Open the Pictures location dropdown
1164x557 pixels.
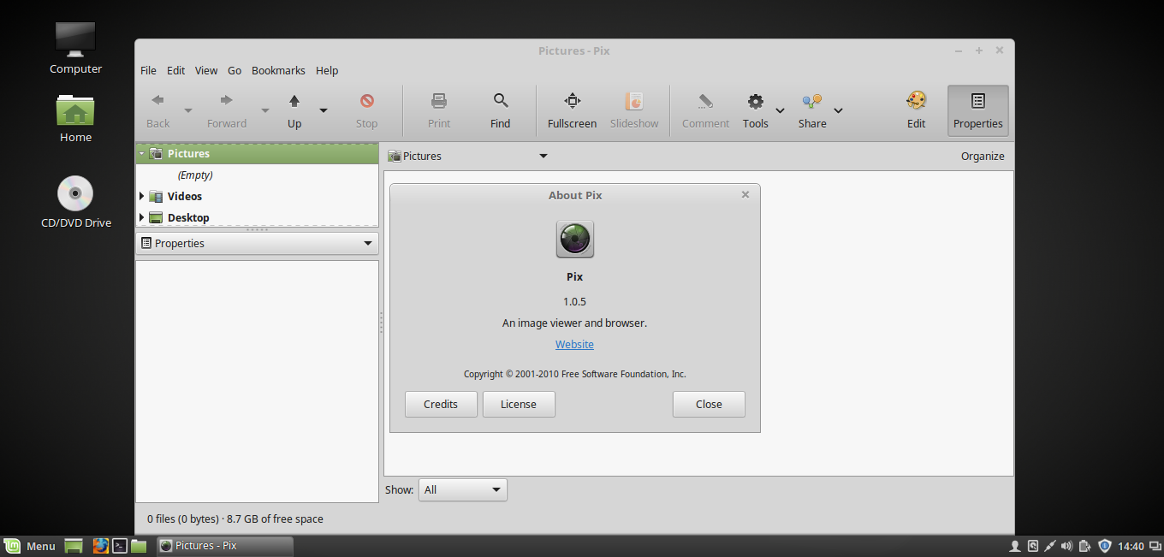pos(467,156)
